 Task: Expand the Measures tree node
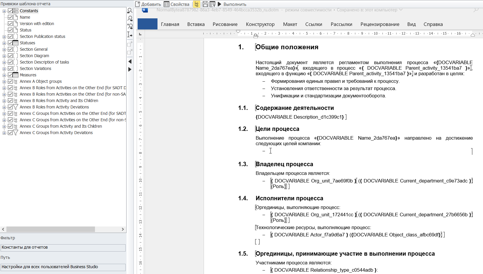pos(4,75)
